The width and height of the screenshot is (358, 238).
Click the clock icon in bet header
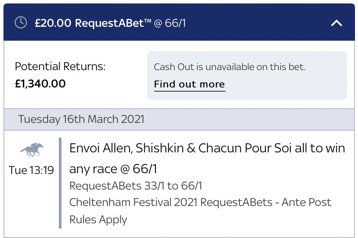pyautogui.click(x=20, y=23)
